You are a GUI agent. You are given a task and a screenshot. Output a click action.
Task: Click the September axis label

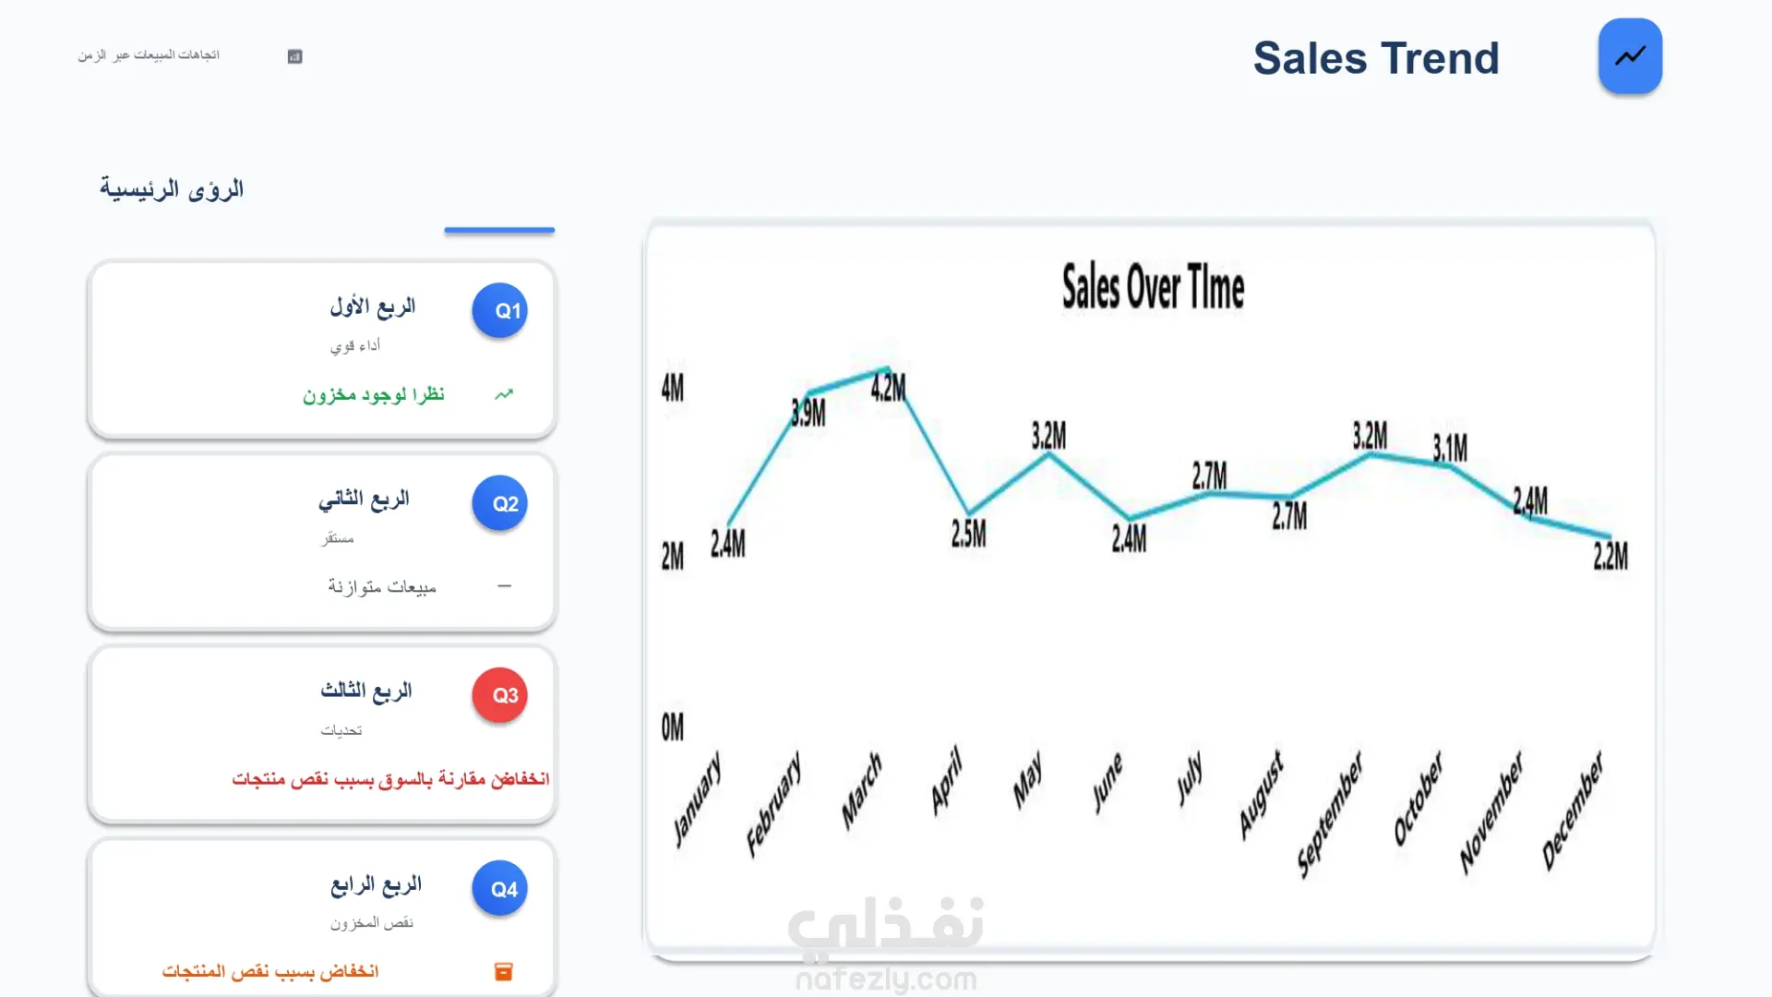[1329, 812]
